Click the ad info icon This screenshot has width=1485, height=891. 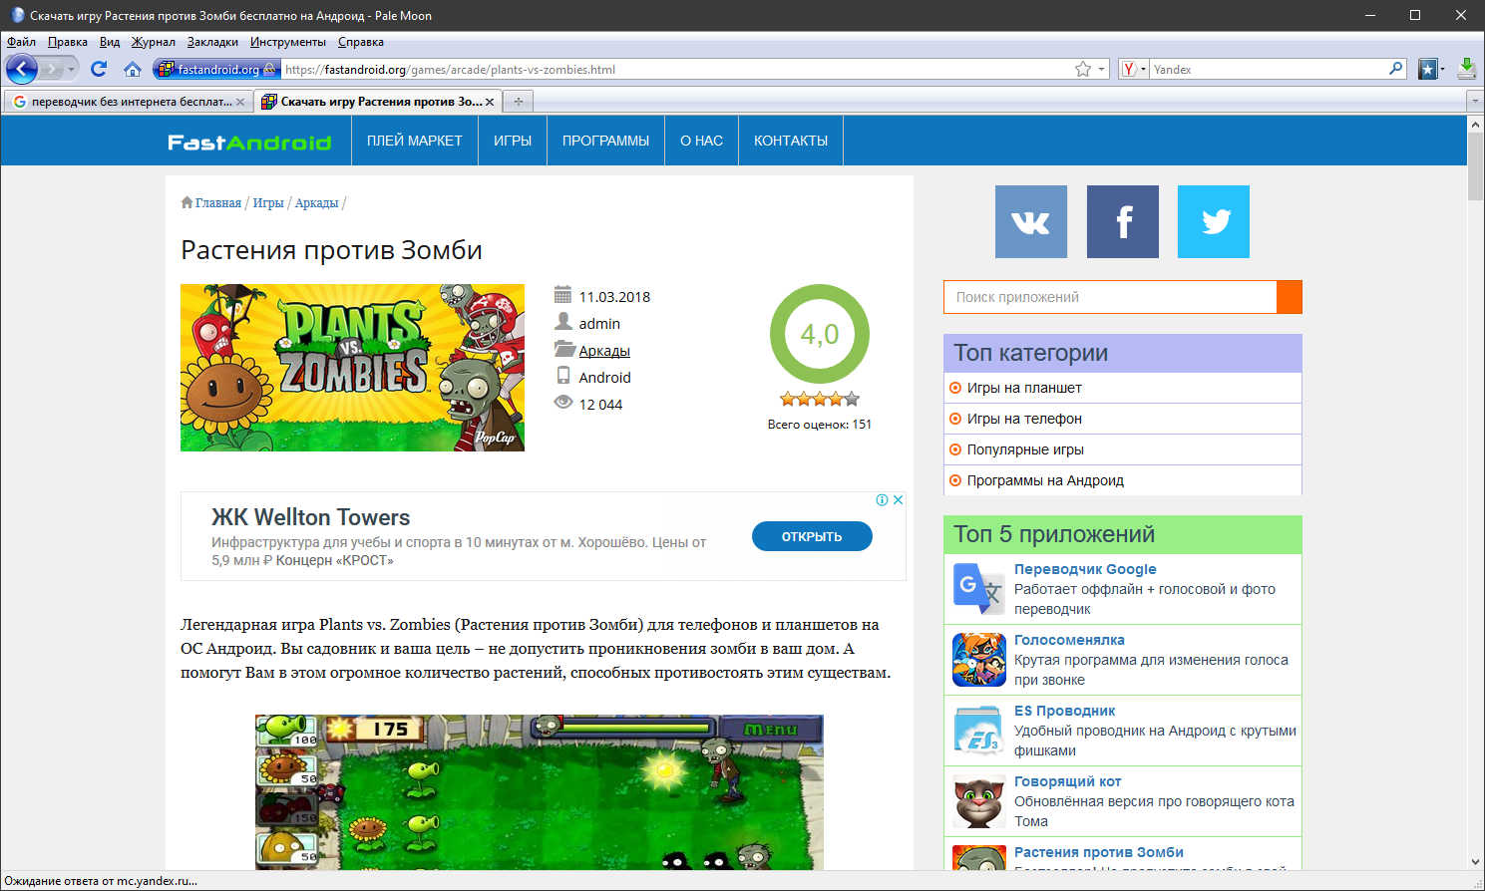pyautogui.click(x=883, y=500)
